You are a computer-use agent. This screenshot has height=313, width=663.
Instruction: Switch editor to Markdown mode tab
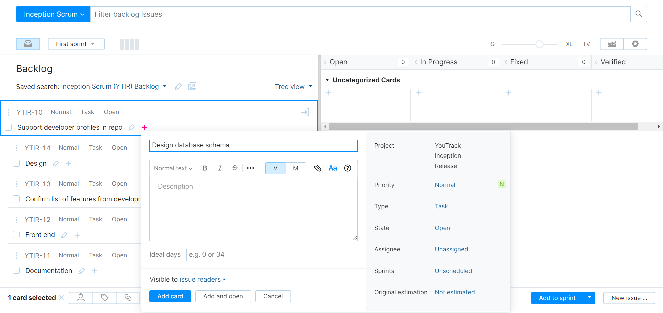tap(295, 168)
